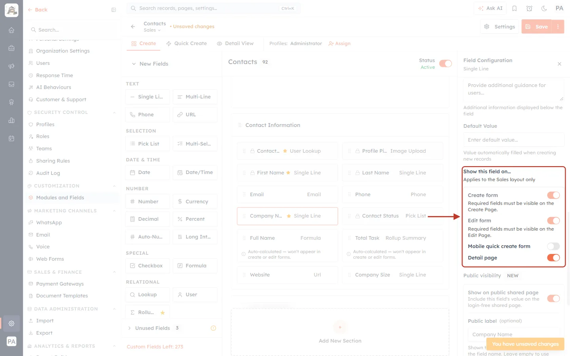The width and height of the screenshot is (570, 356).
Task: Click the back arrow beside Contacts
Action: point(133,27)
